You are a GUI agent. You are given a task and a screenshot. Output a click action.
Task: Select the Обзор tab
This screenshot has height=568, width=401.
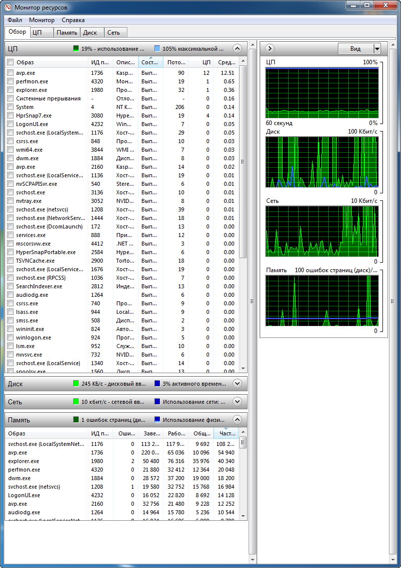(x=18, y=32)
